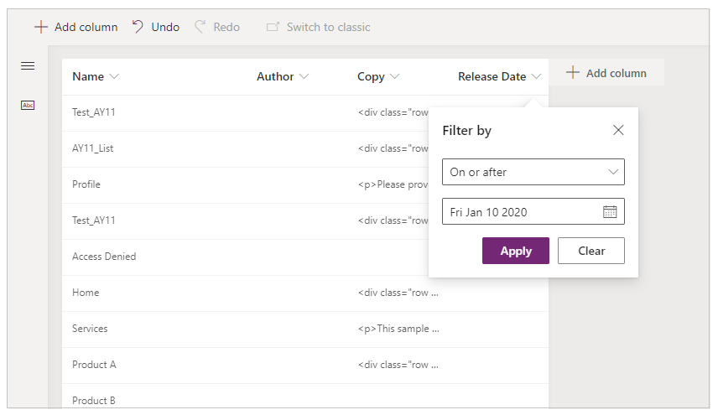Click the toolbar Add column plus icon

coord(40,27)
